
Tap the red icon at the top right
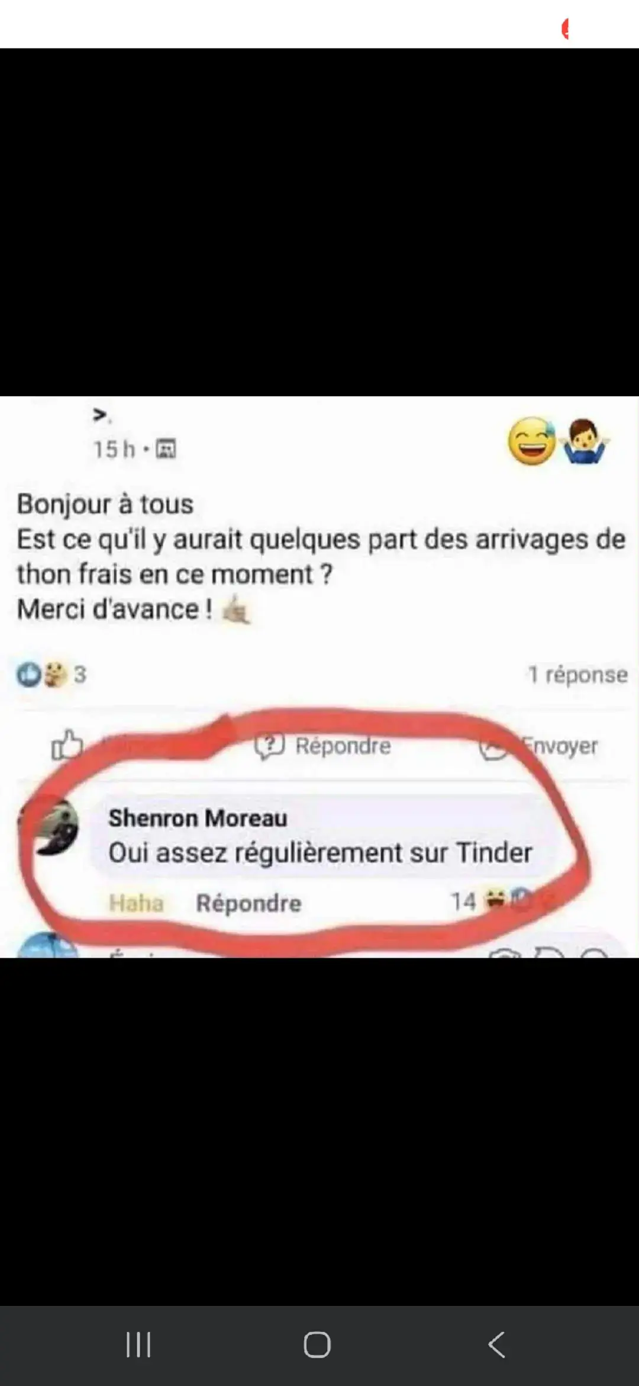566,28
